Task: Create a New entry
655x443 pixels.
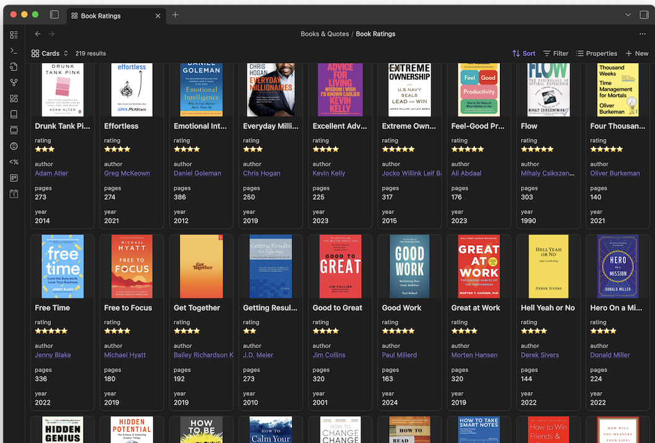Action: (636, 53)
